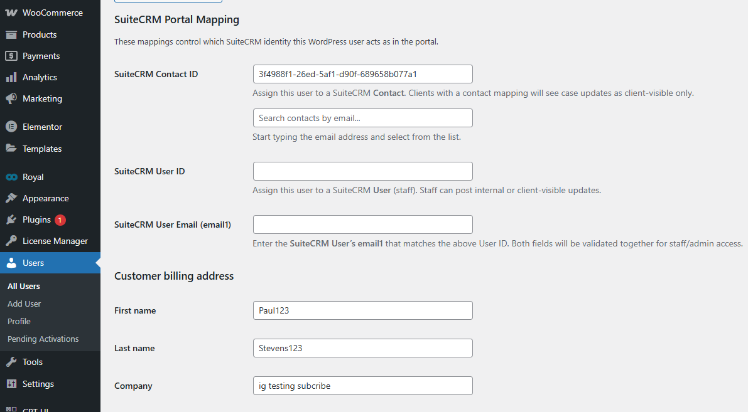Viewport: 748px width, 412px height.
Task: Open the Profile submenu item
Action: (18, 321)
